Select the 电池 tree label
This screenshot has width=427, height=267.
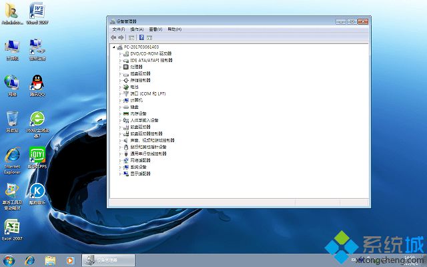pos(135,87)
